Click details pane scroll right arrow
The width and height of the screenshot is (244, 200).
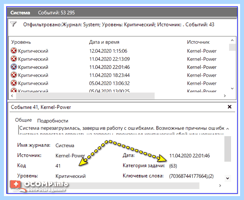pyautogui.click(x=220, y=185)
